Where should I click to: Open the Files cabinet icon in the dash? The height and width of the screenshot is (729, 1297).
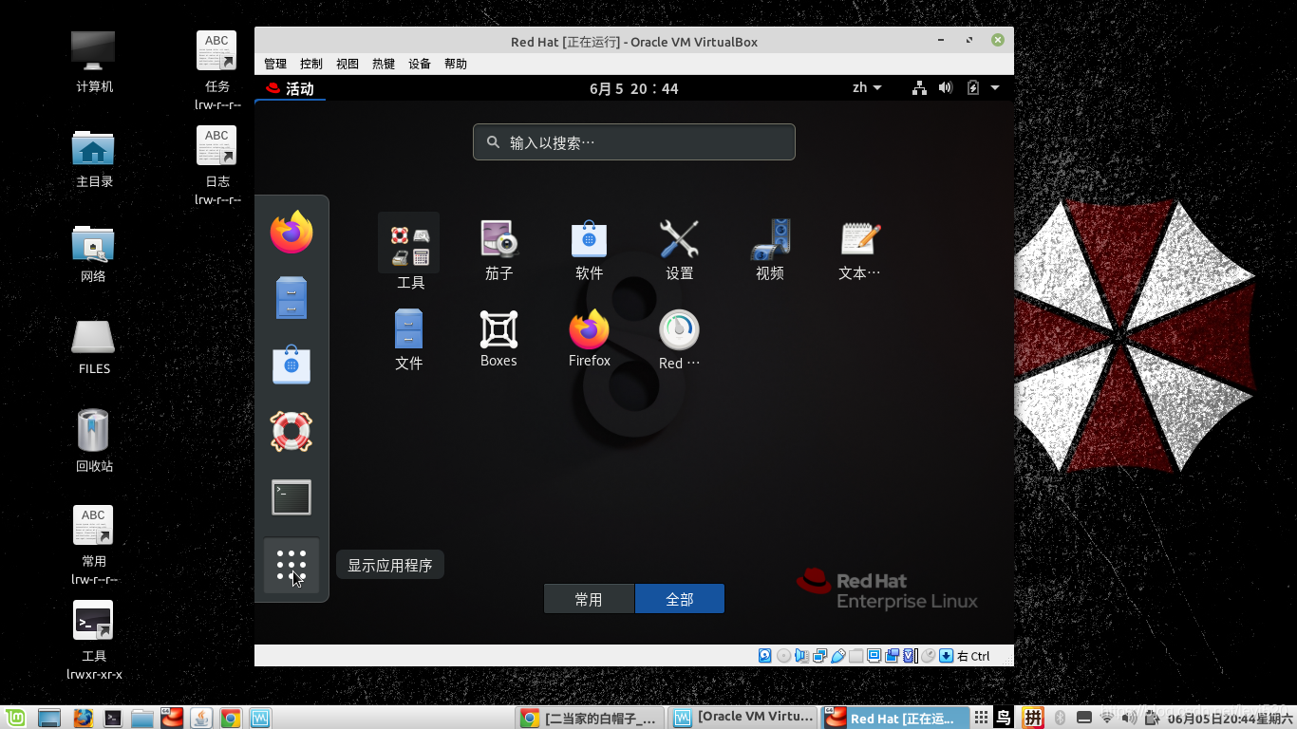point(291,298)
